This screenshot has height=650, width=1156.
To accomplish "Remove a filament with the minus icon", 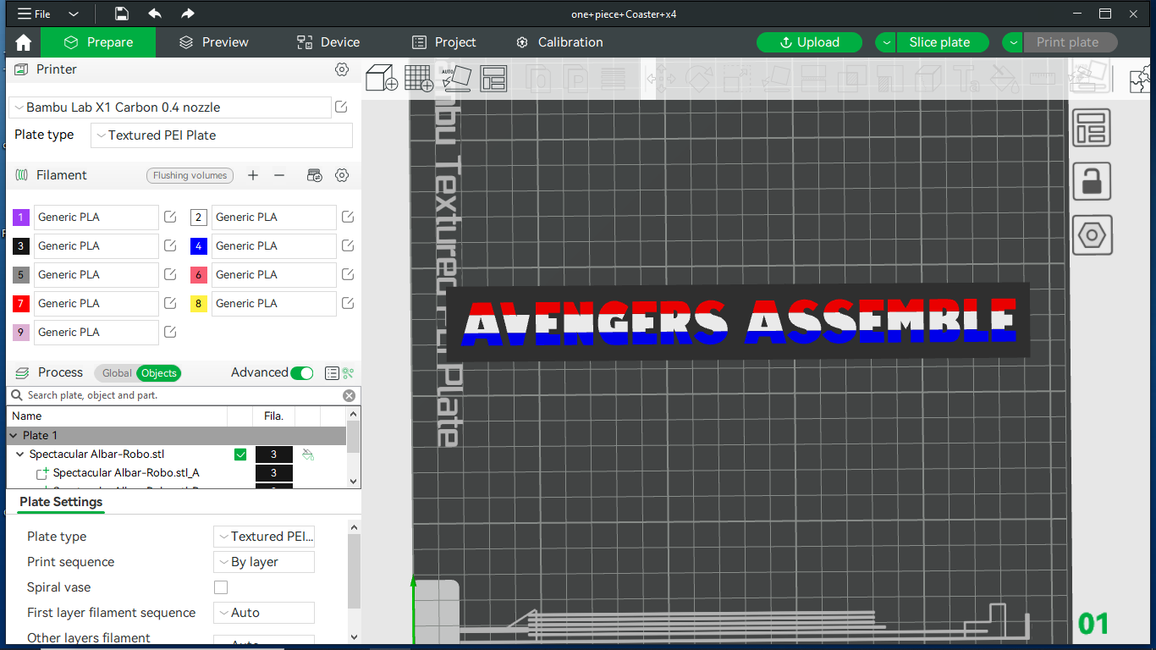I will click(279, 175).
